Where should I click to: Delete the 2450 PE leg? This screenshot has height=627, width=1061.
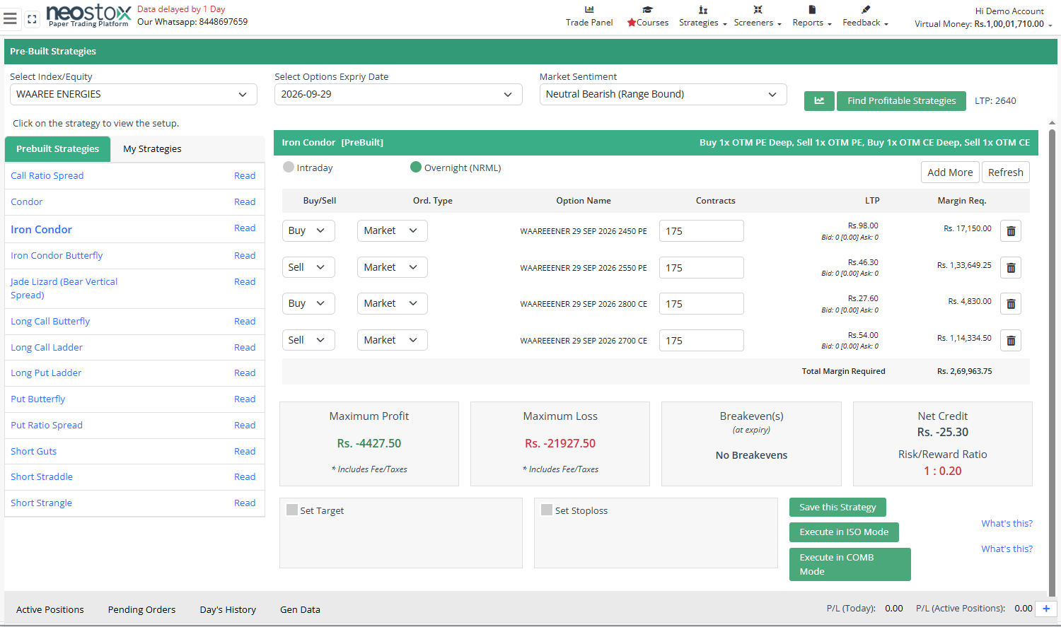coord(1011,231)
